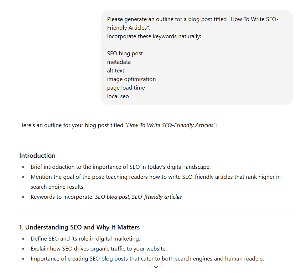Click the "Mention the goal of the post" bullet

pyautogui.click(x=155, y=177)
